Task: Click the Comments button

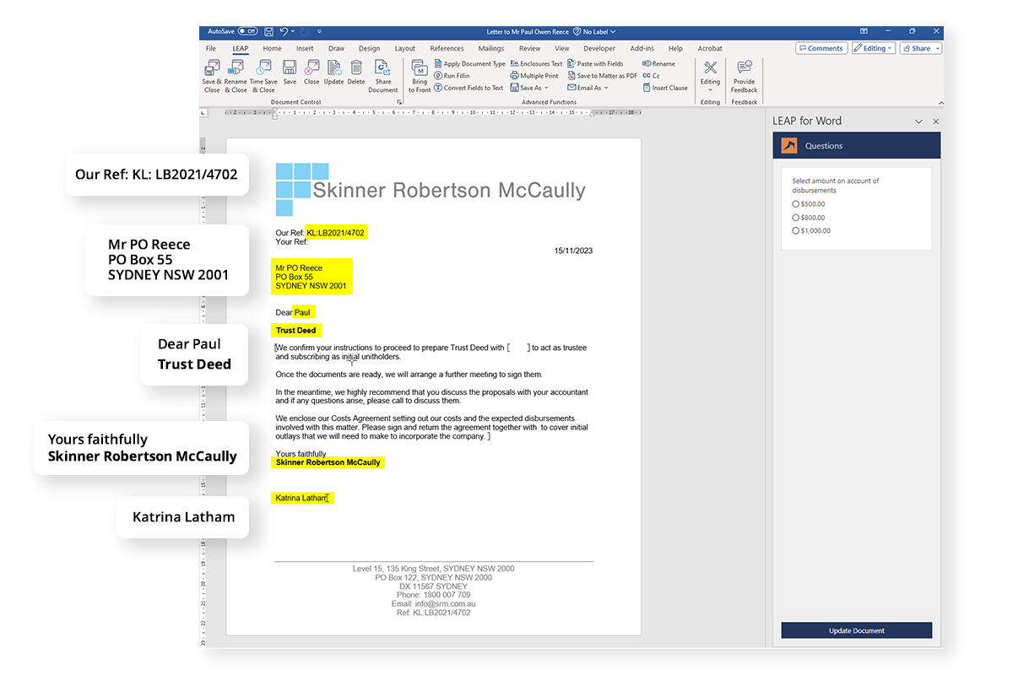Action: pos(821,48)
